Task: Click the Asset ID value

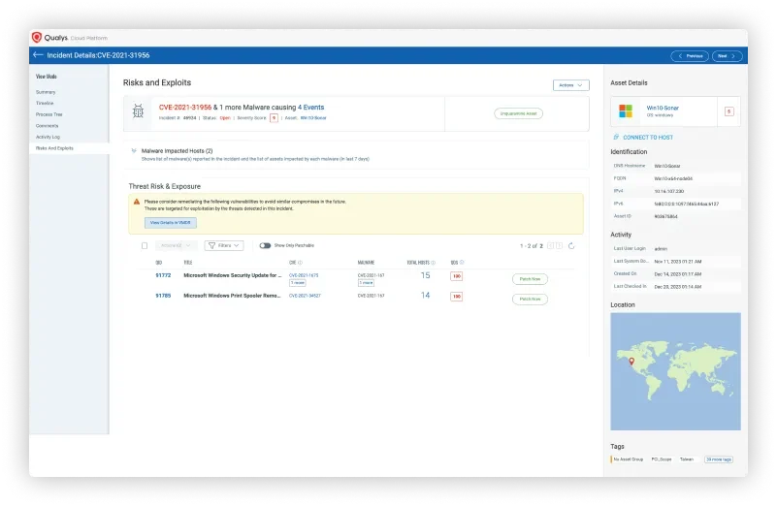Action: click(665, 216)
